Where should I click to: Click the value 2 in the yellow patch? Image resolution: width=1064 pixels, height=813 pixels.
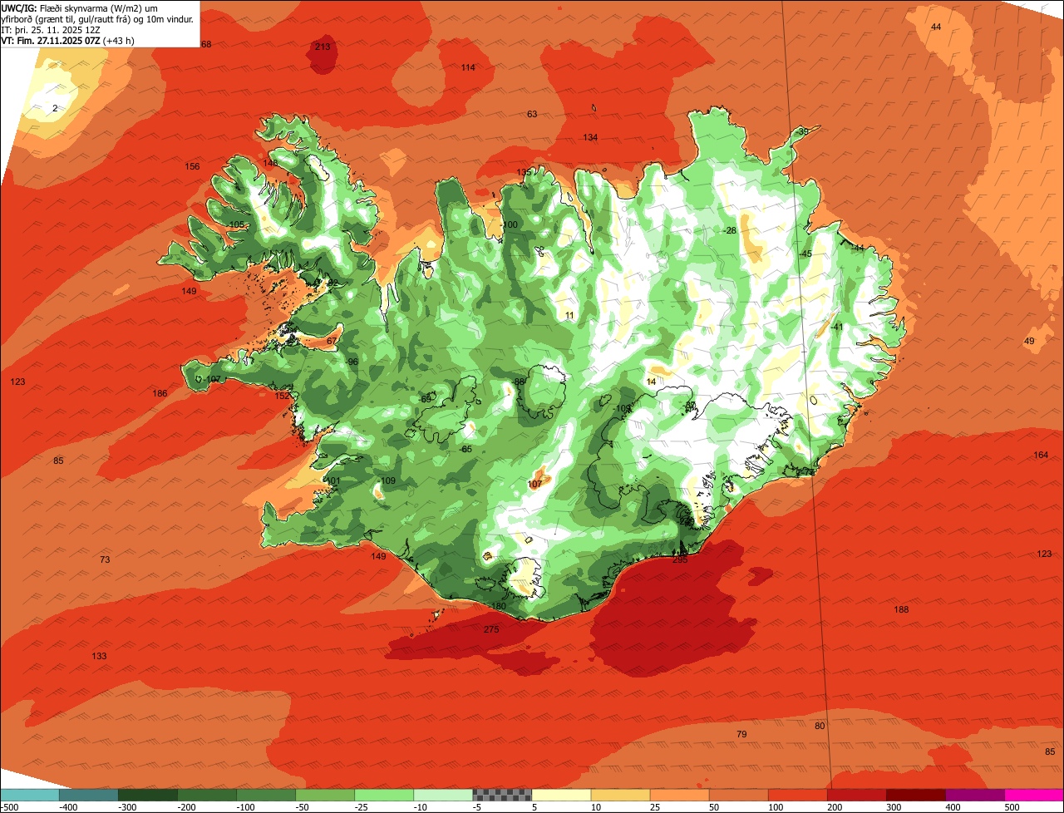click(x=55, y=108)
